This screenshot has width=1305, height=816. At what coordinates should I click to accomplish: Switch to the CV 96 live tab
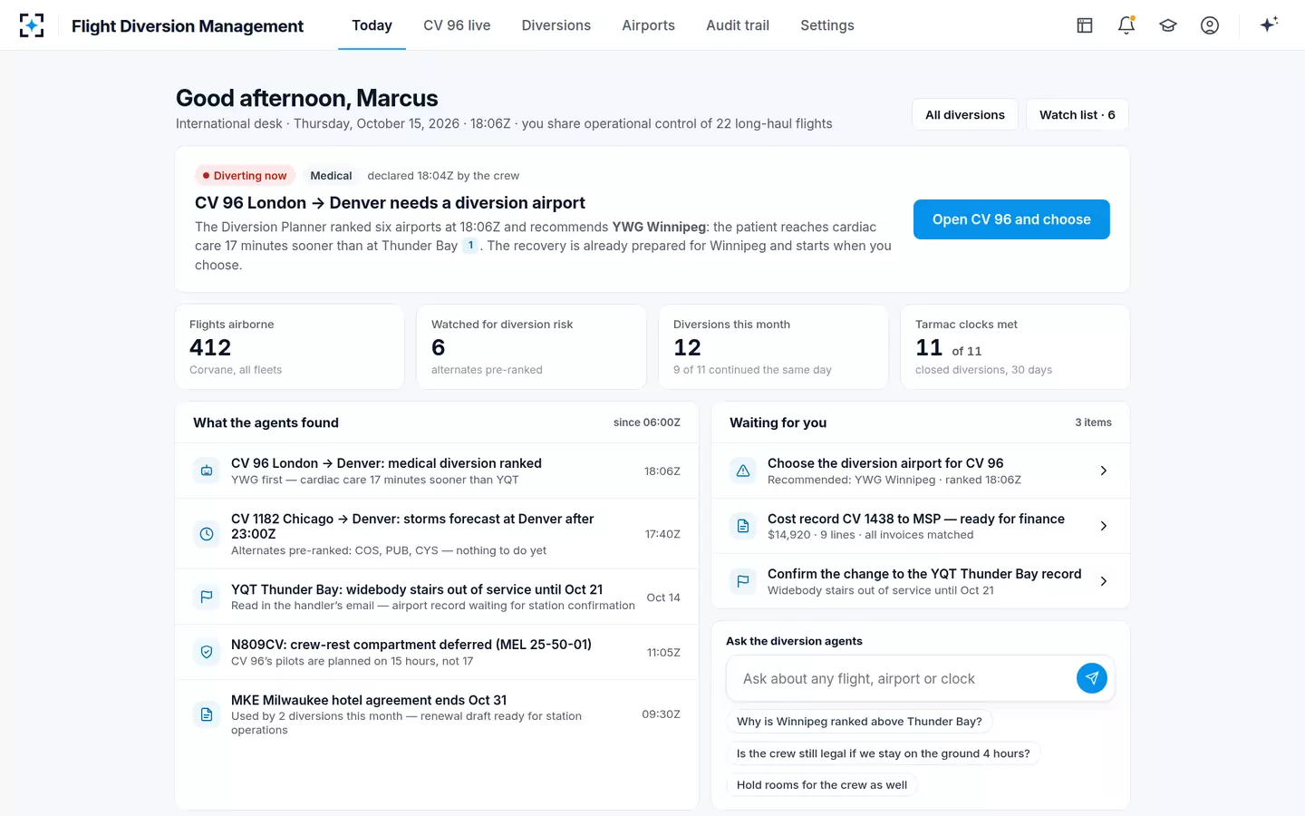pos(457,25)
